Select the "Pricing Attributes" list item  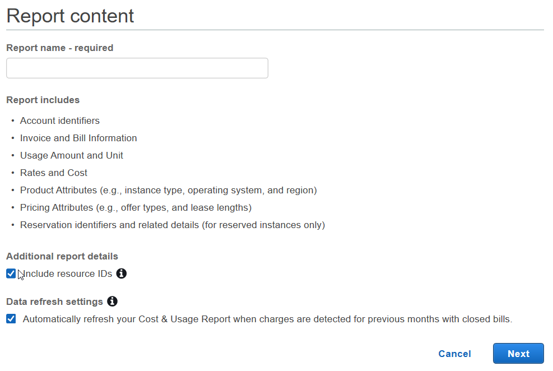tap(136, 207)
